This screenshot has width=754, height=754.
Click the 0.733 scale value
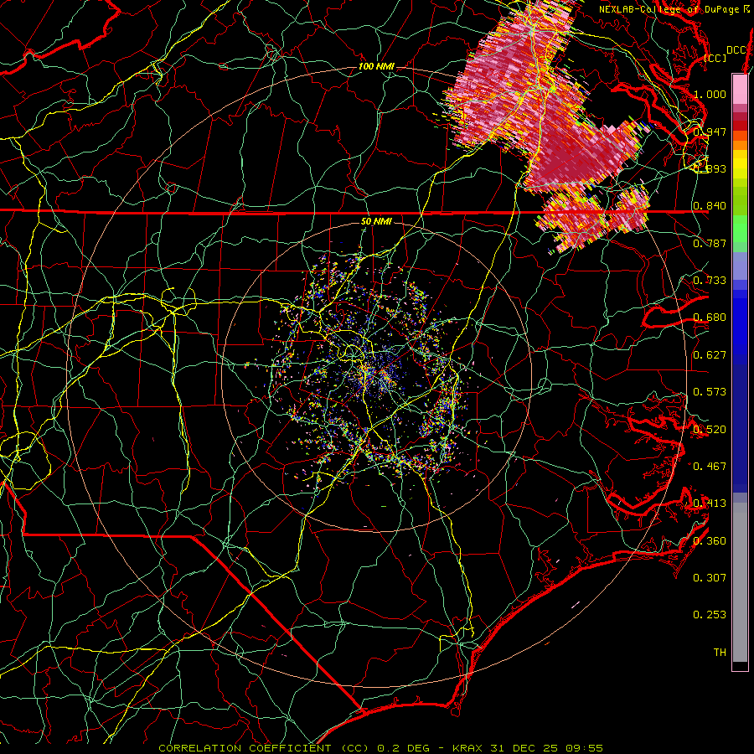click(x=710, y=281)
